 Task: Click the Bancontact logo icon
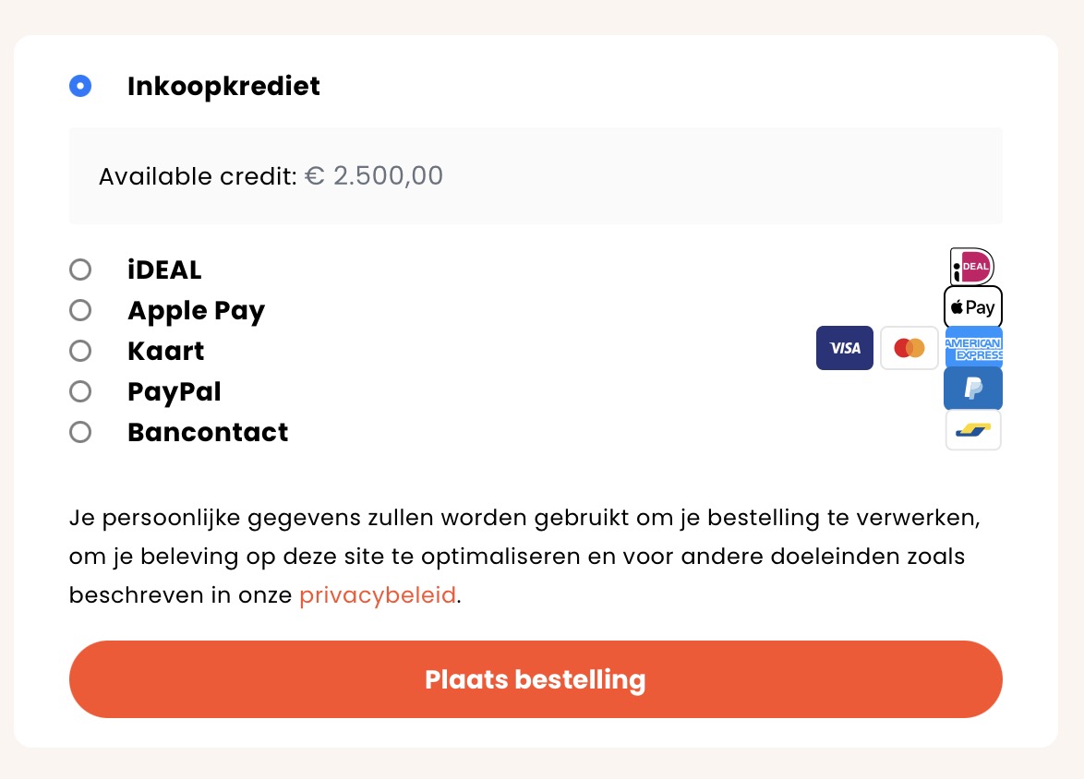[973, 429]
